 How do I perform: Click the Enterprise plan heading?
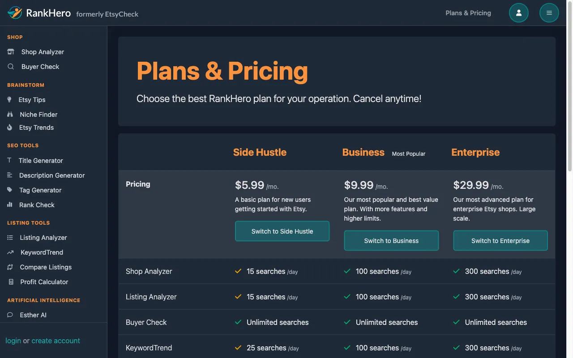click(475, 152)
